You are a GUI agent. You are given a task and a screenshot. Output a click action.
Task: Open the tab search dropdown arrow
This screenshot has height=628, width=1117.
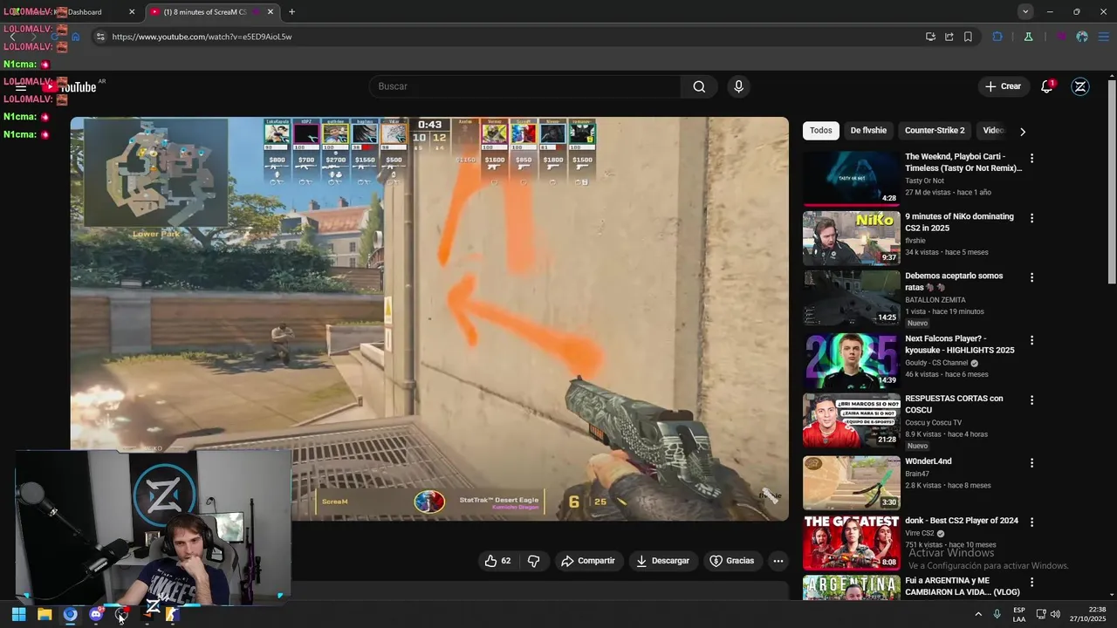click(x=1025, y=11)
